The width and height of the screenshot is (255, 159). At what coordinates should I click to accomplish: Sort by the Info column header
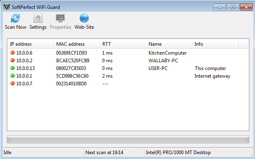click(x=215, y=44)
